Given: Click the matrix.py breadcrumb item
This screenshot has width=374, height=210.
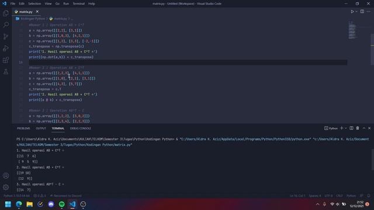Looking at the screenshot, I should tap(60, 19).
